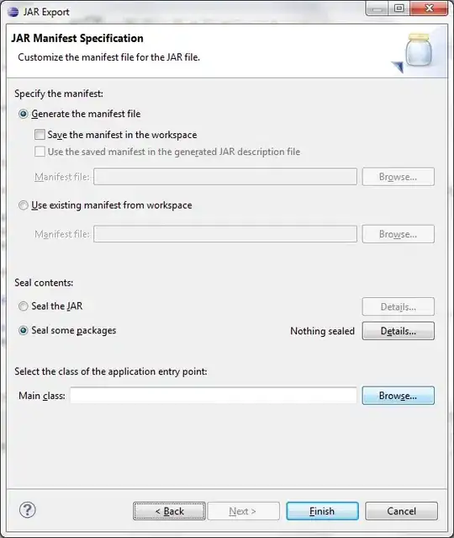Click Browse next to the generated manifest file
The height and width of the screenshot is (538, 454).
(x=399, y=177)
